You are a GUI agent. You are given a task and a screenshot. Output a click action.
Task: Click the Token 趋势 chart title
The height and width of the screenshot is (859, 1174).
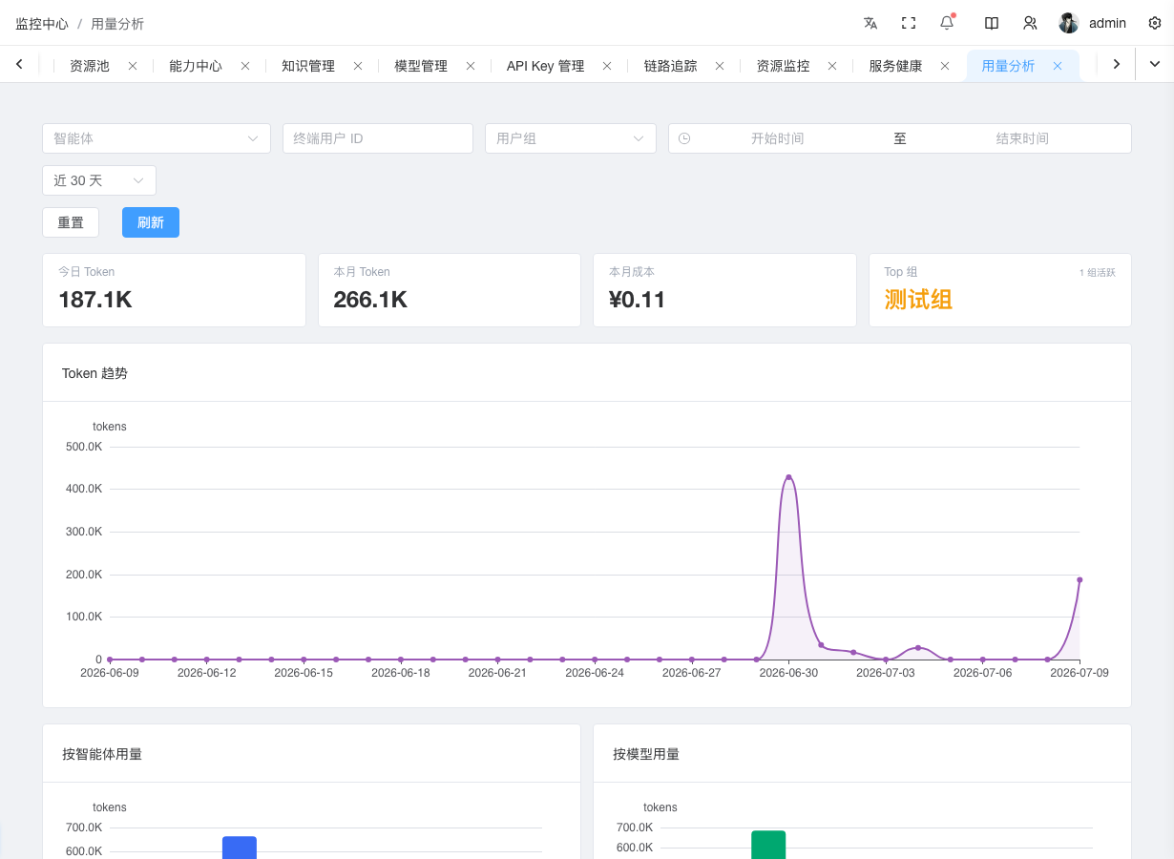tap(94, 373)
